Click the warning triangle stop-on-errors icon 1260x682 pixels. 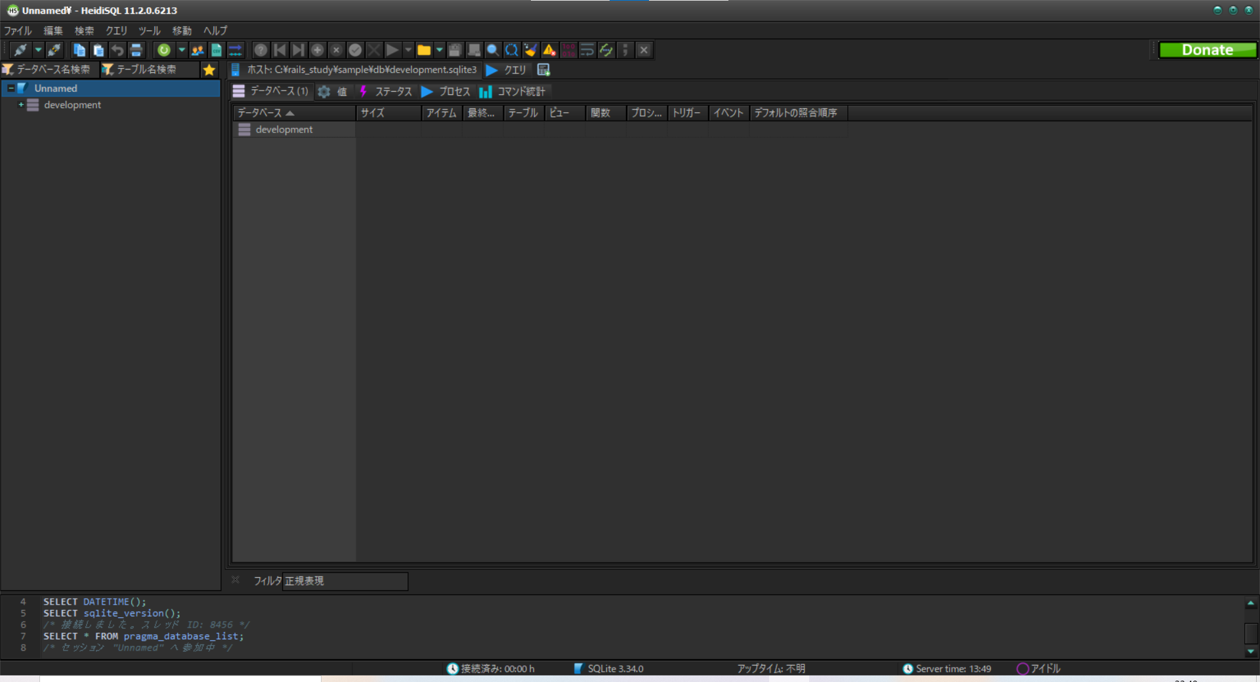[549, 50]
